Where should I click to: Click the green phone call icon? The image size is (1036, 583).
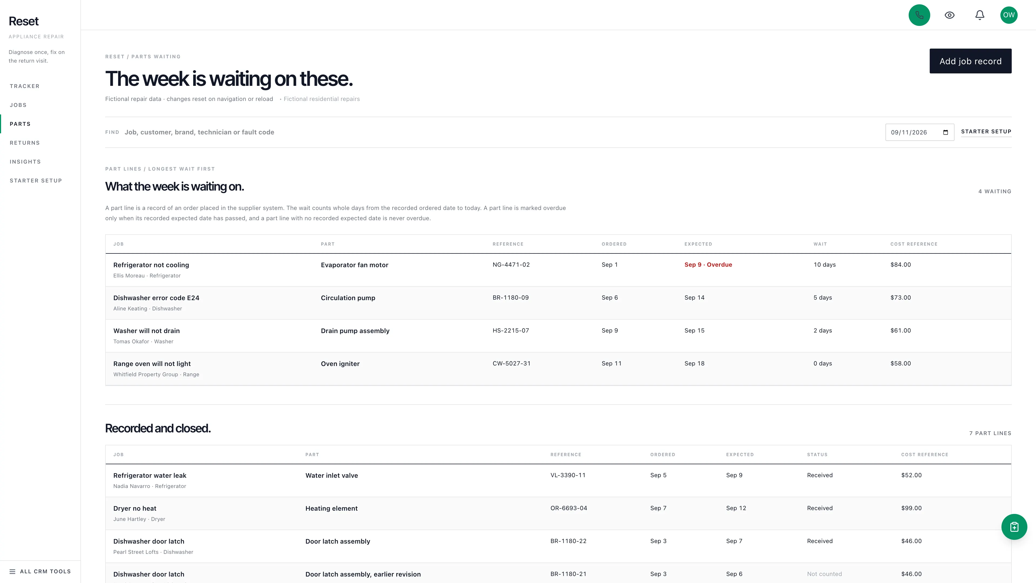click(x=919, y=15)
